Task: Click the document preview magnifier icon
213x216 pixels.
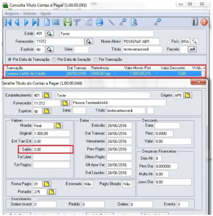Action: click(x=134, y=22)
